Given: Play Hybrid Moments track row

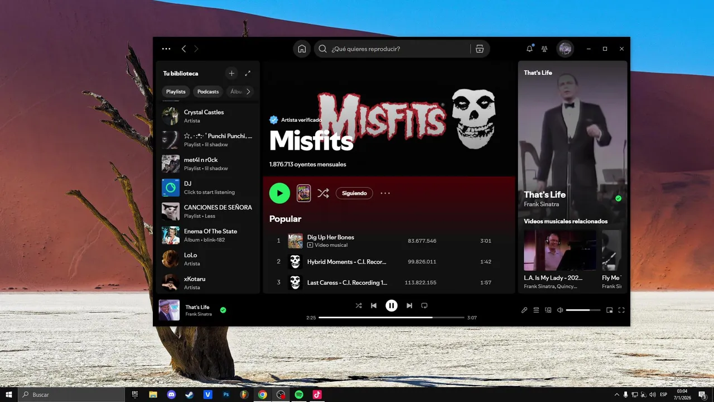Looking at the screenshot, I should [389, 261].
